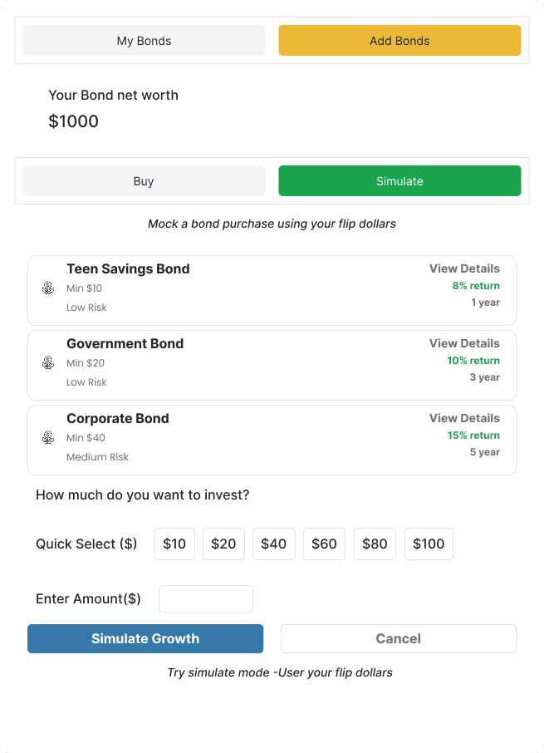544x753 pixels.
Task: Click the Government Bond icon
Action: pos(48,363)
